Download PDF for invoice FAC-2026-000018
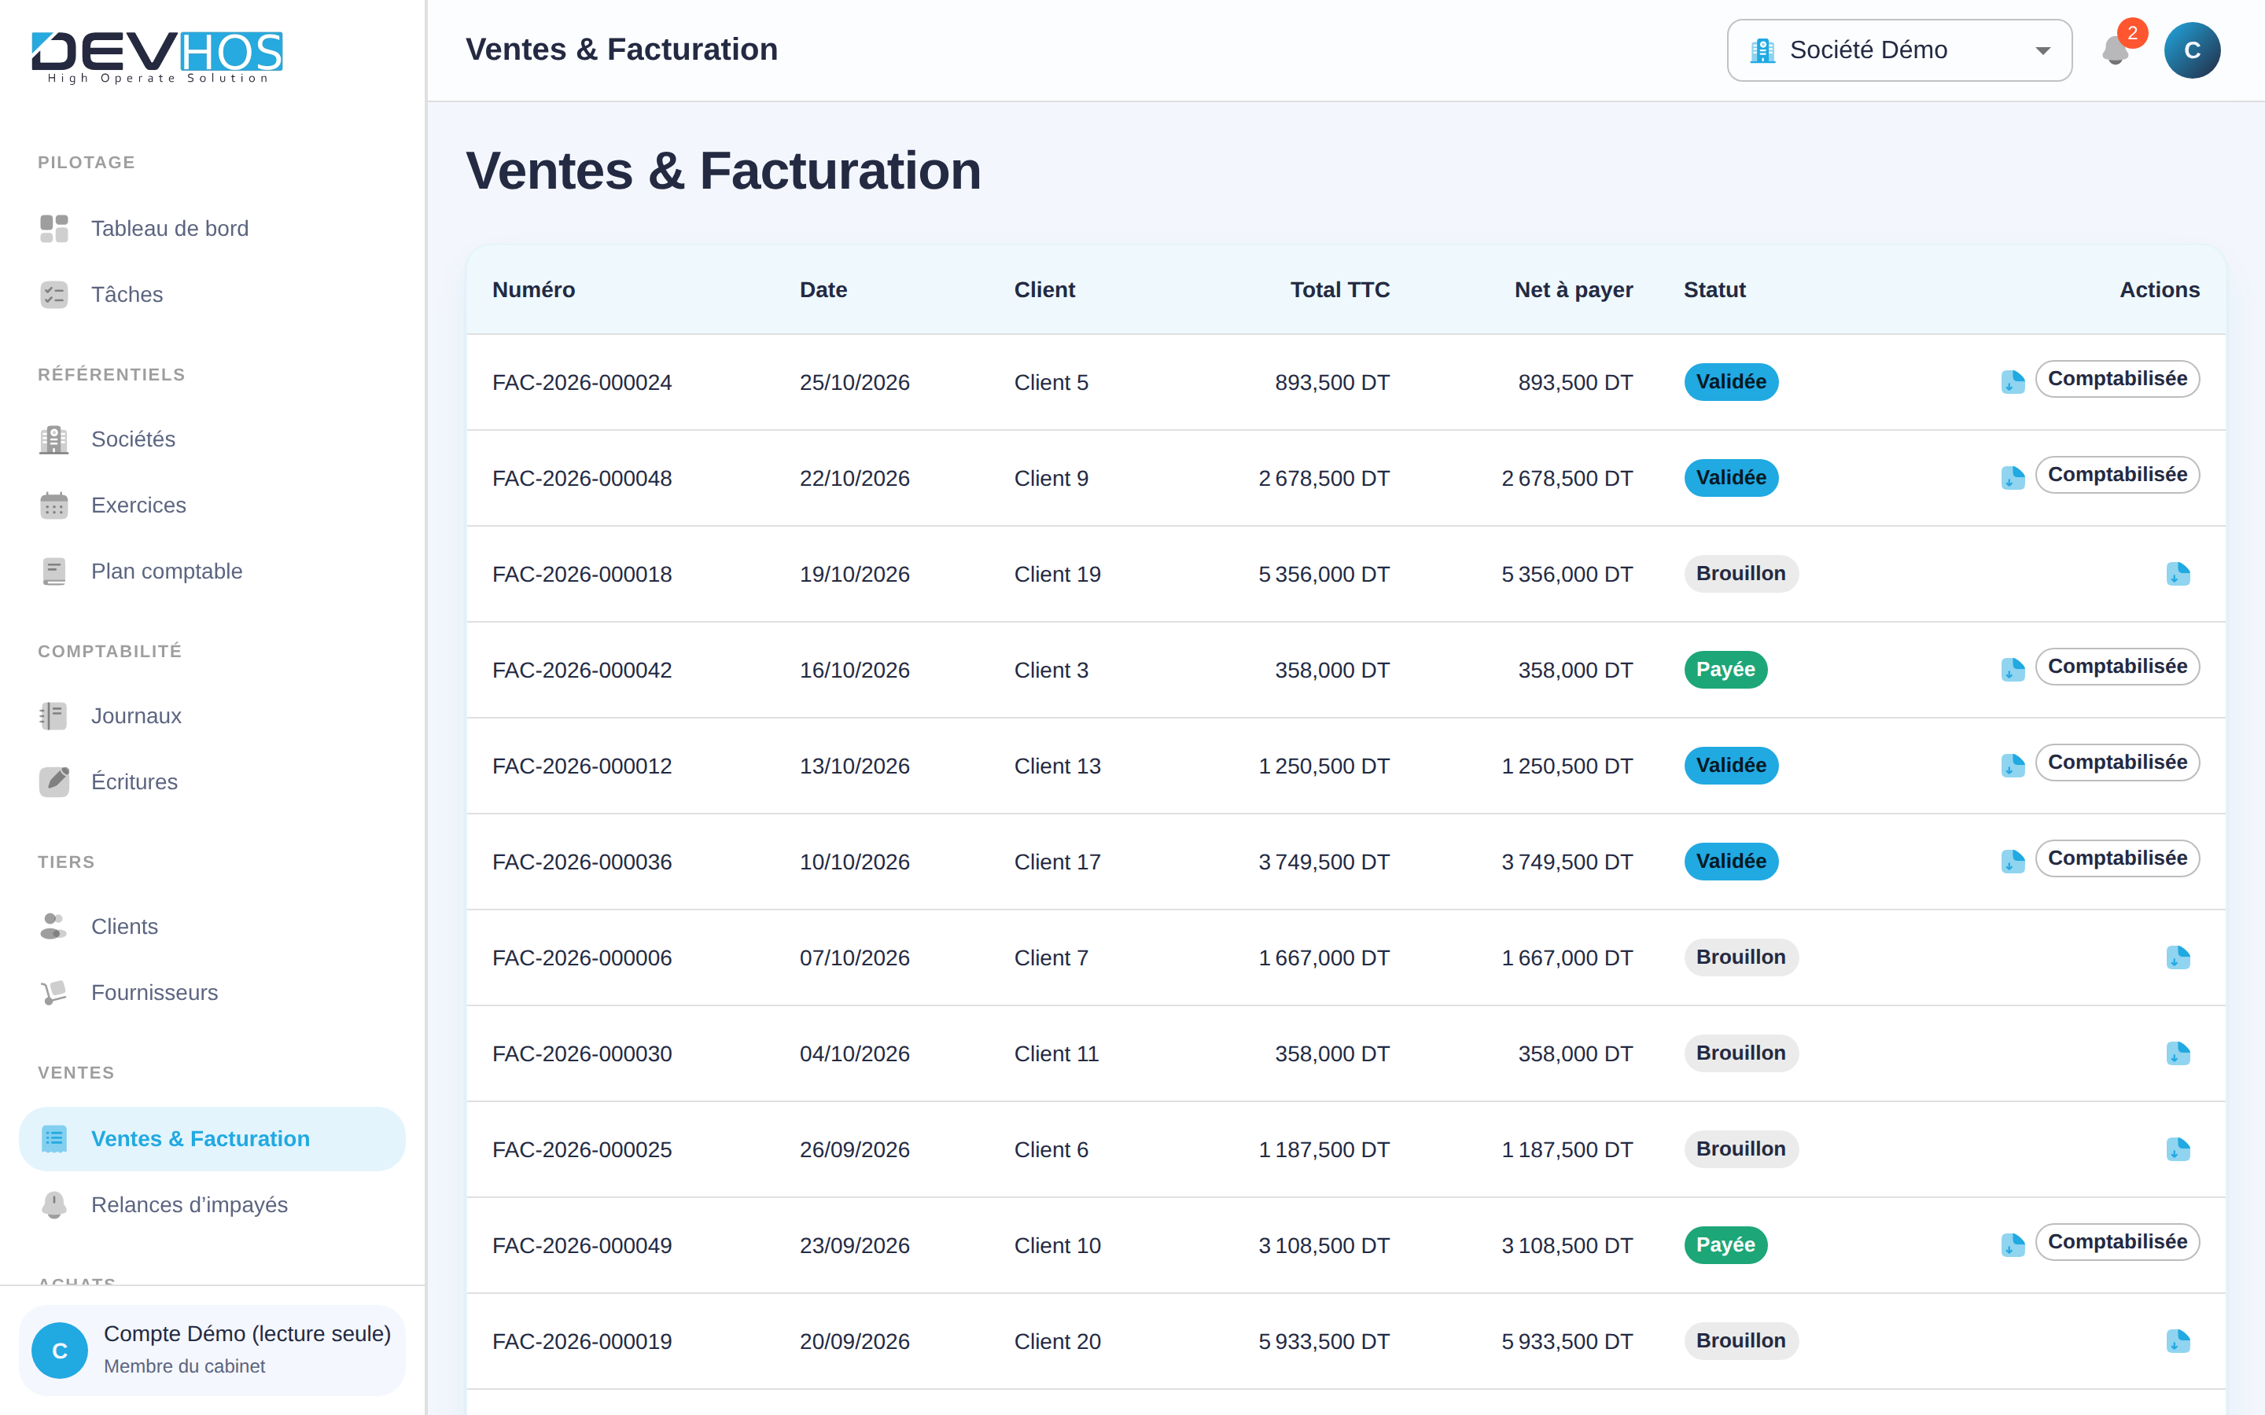The width and height of the screenshot is (2265, 1415). coord(2178,574)
